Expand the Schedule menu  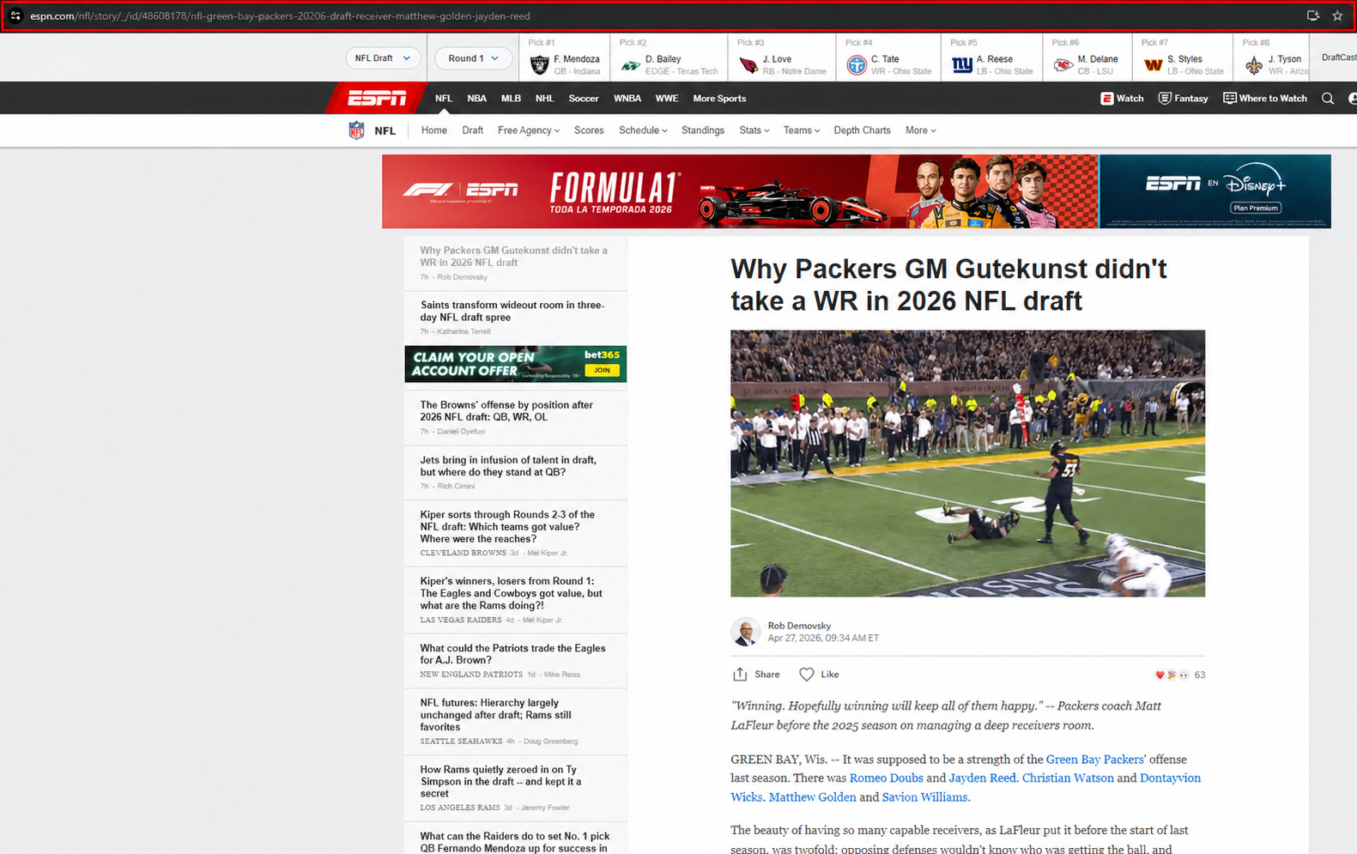click(643, 130)
